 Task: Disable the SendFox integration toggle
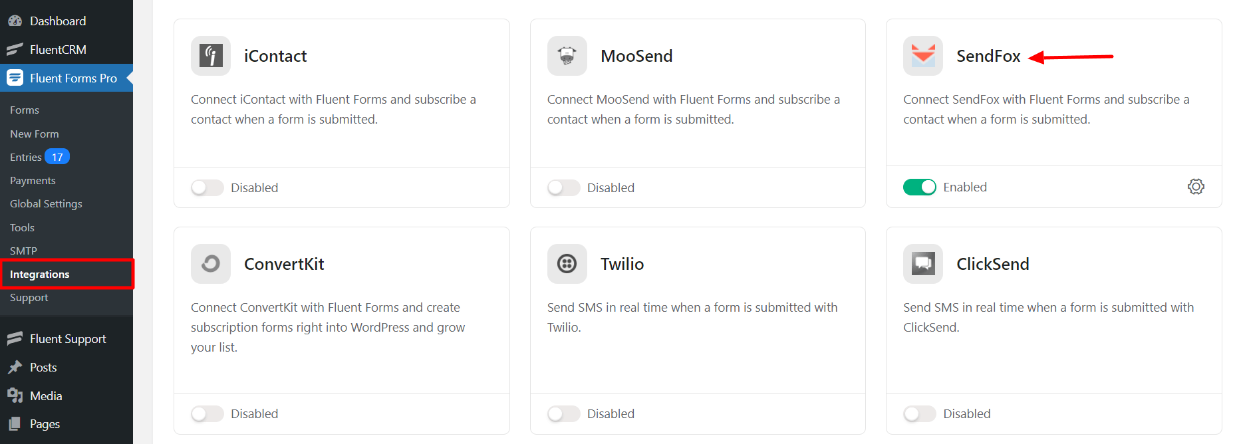[919, 187]
